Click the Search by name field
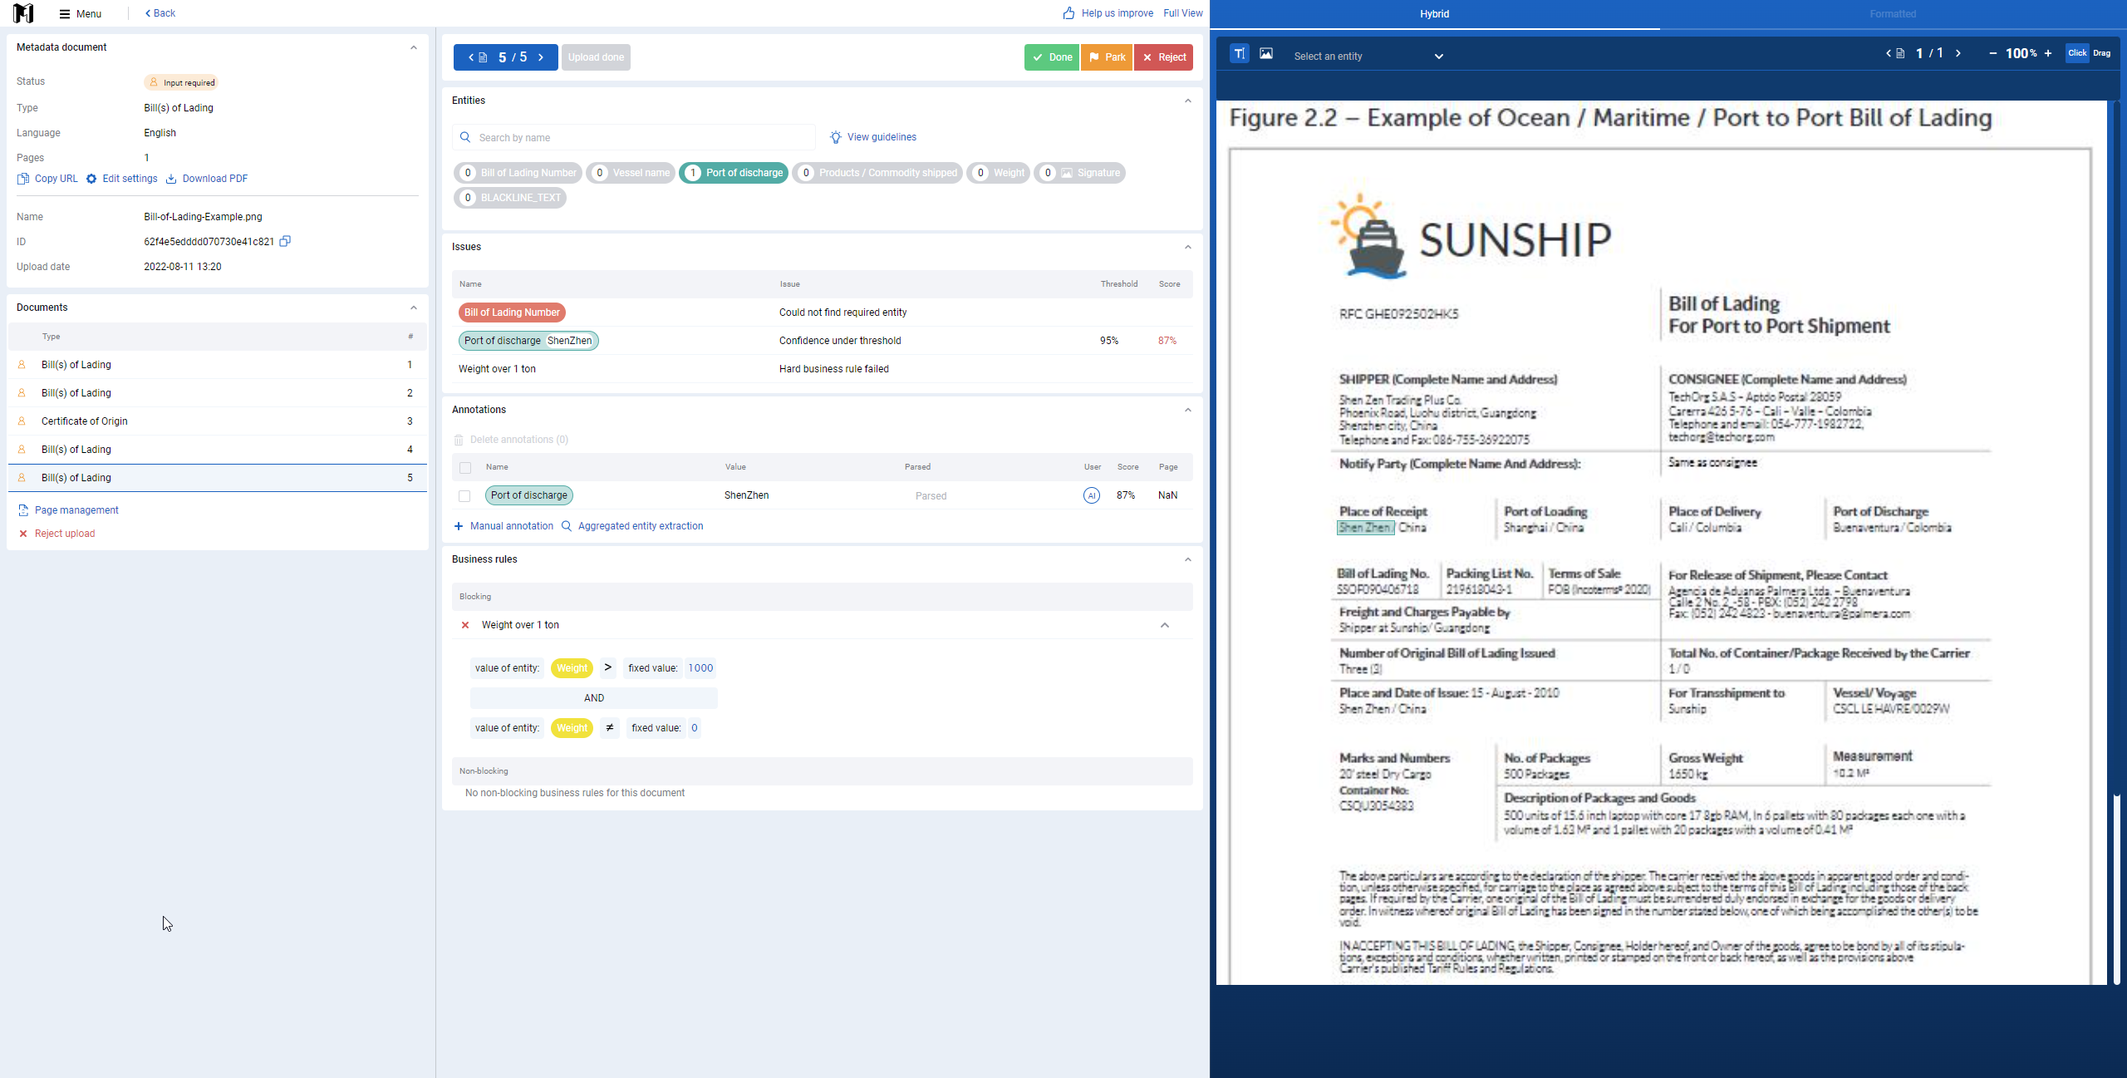This screenshot has width=2127, height=1078. point(634,138)
